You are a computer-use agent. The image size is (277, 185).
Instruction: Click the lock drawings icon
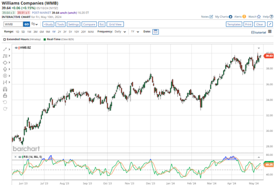coord(5,95)
